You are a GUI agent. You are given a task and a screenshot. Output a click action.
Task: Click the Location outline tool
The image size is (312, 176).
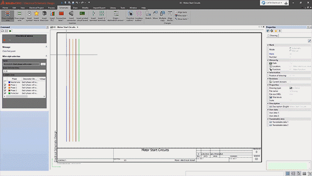(x=139, y=16)
